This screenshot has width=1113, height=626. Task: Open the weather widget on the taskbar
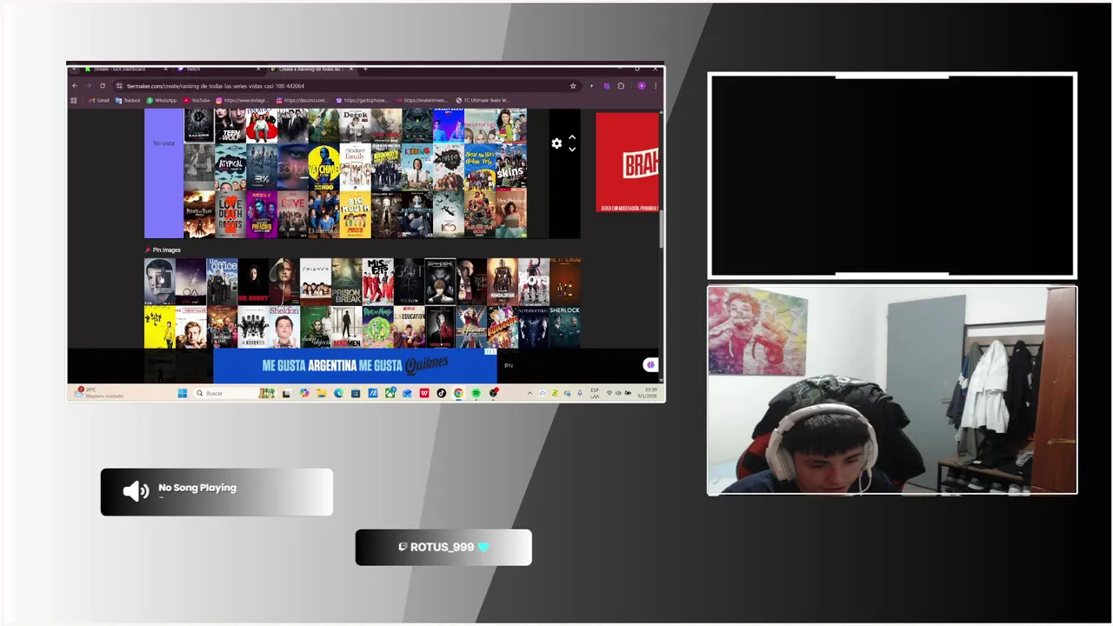coord(98,393)
